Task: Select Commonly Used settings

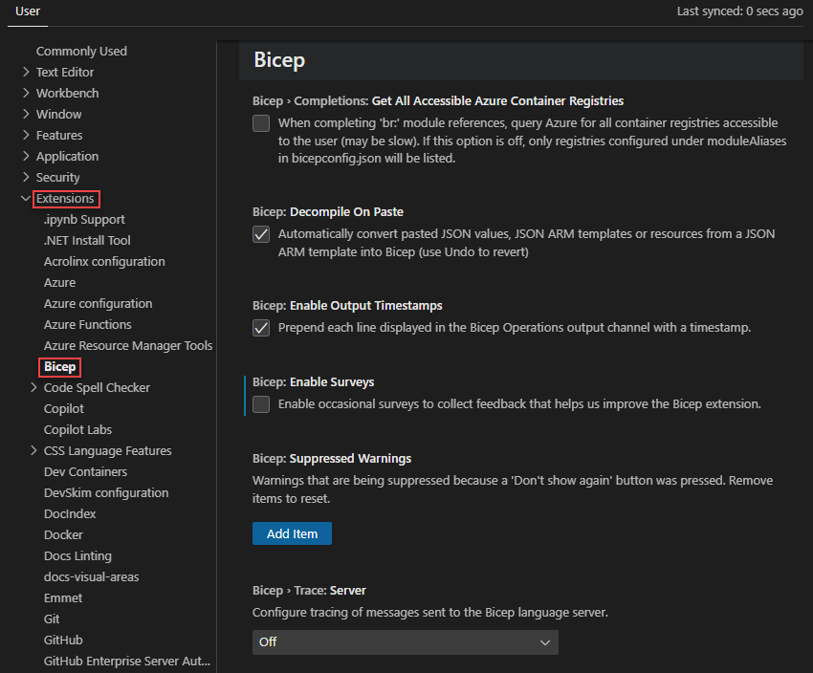Action: point(81,51)
